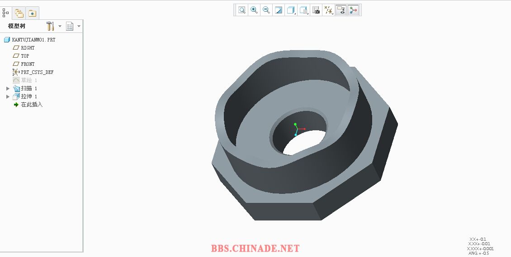Switch to the Model Tree tab
511x257 pixels.
(5, 13)
